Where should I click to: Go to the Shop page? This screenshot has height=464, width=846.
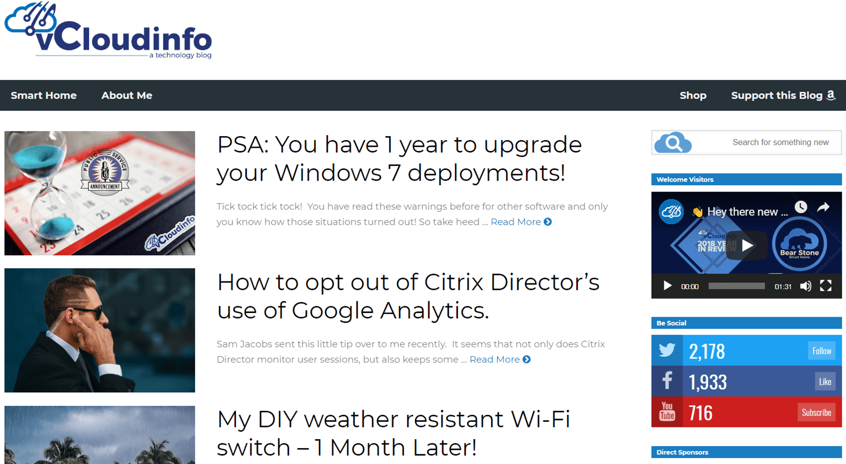(x=693, y=95)
